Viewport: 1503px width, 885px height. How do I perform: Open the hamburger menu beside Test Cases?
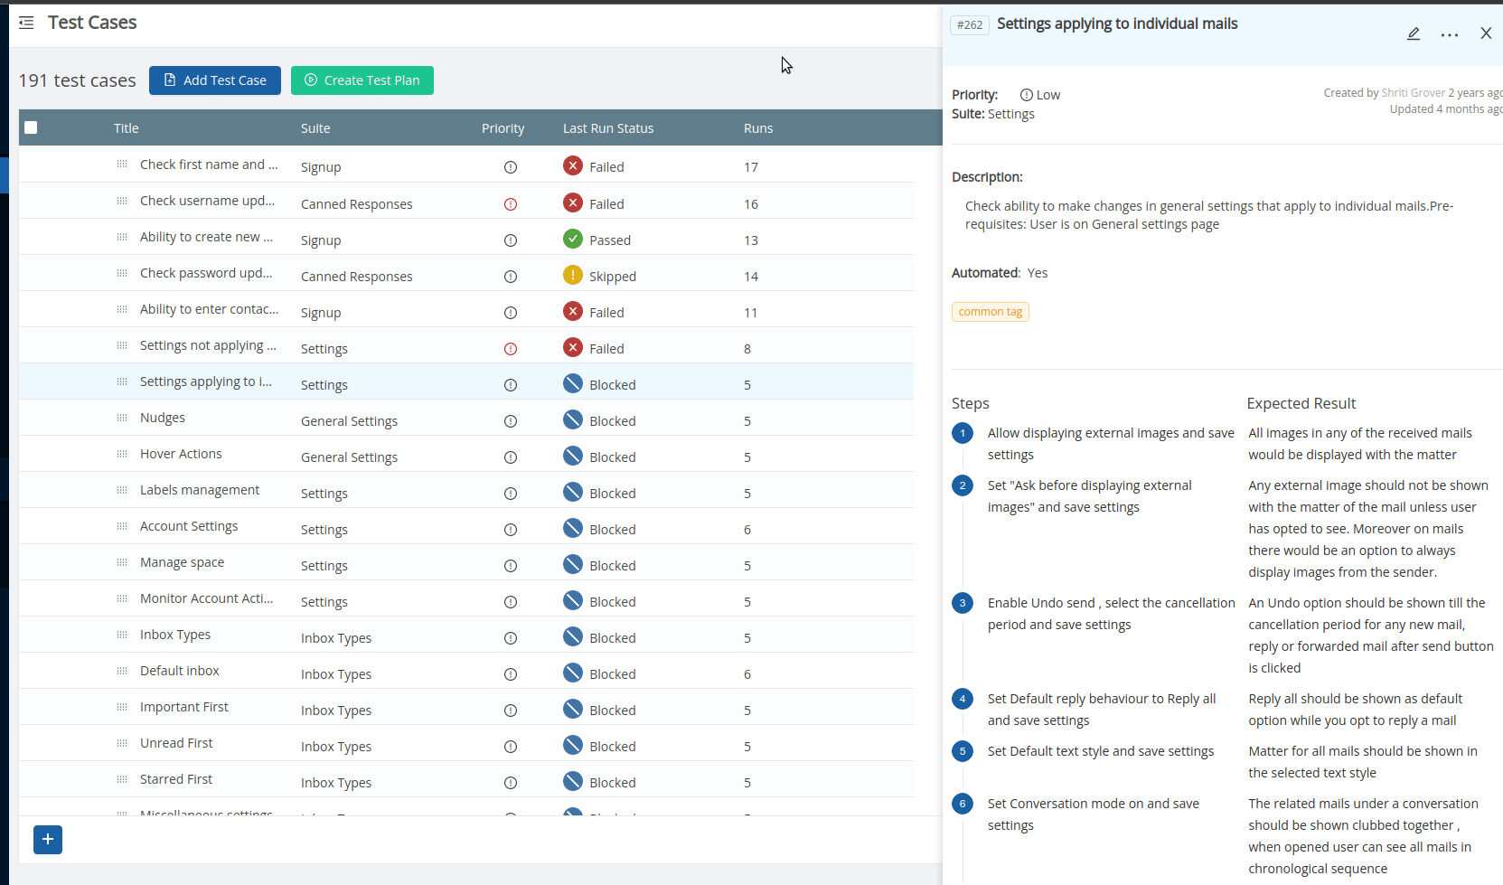(x=26, y=23)
